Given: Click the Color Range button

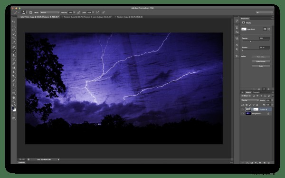Looking at the screenshot, I should (x=261, y=61).
